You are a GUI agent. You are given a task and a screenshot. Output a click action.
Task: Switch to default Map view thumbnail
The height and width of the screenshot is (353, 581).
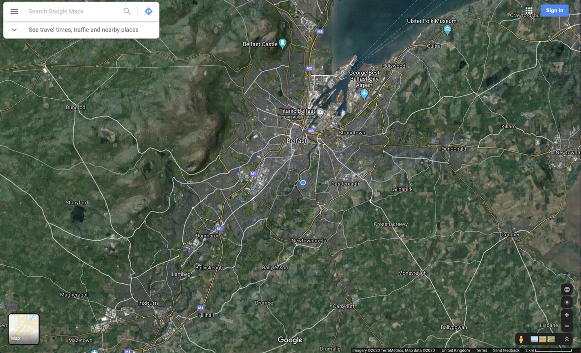click(x=24, y=329)
